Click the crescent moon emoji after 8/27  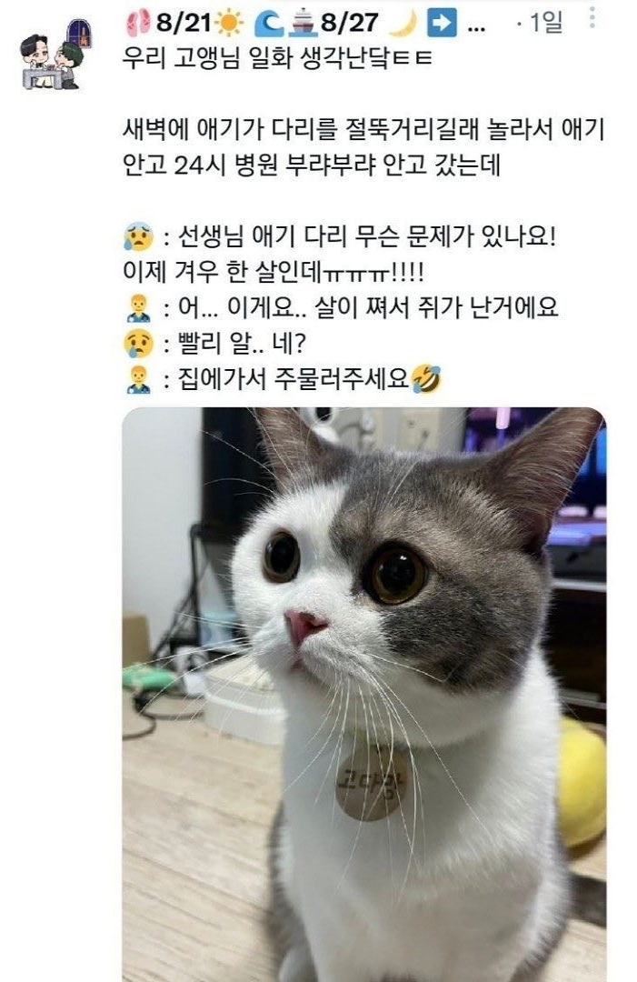403,23
